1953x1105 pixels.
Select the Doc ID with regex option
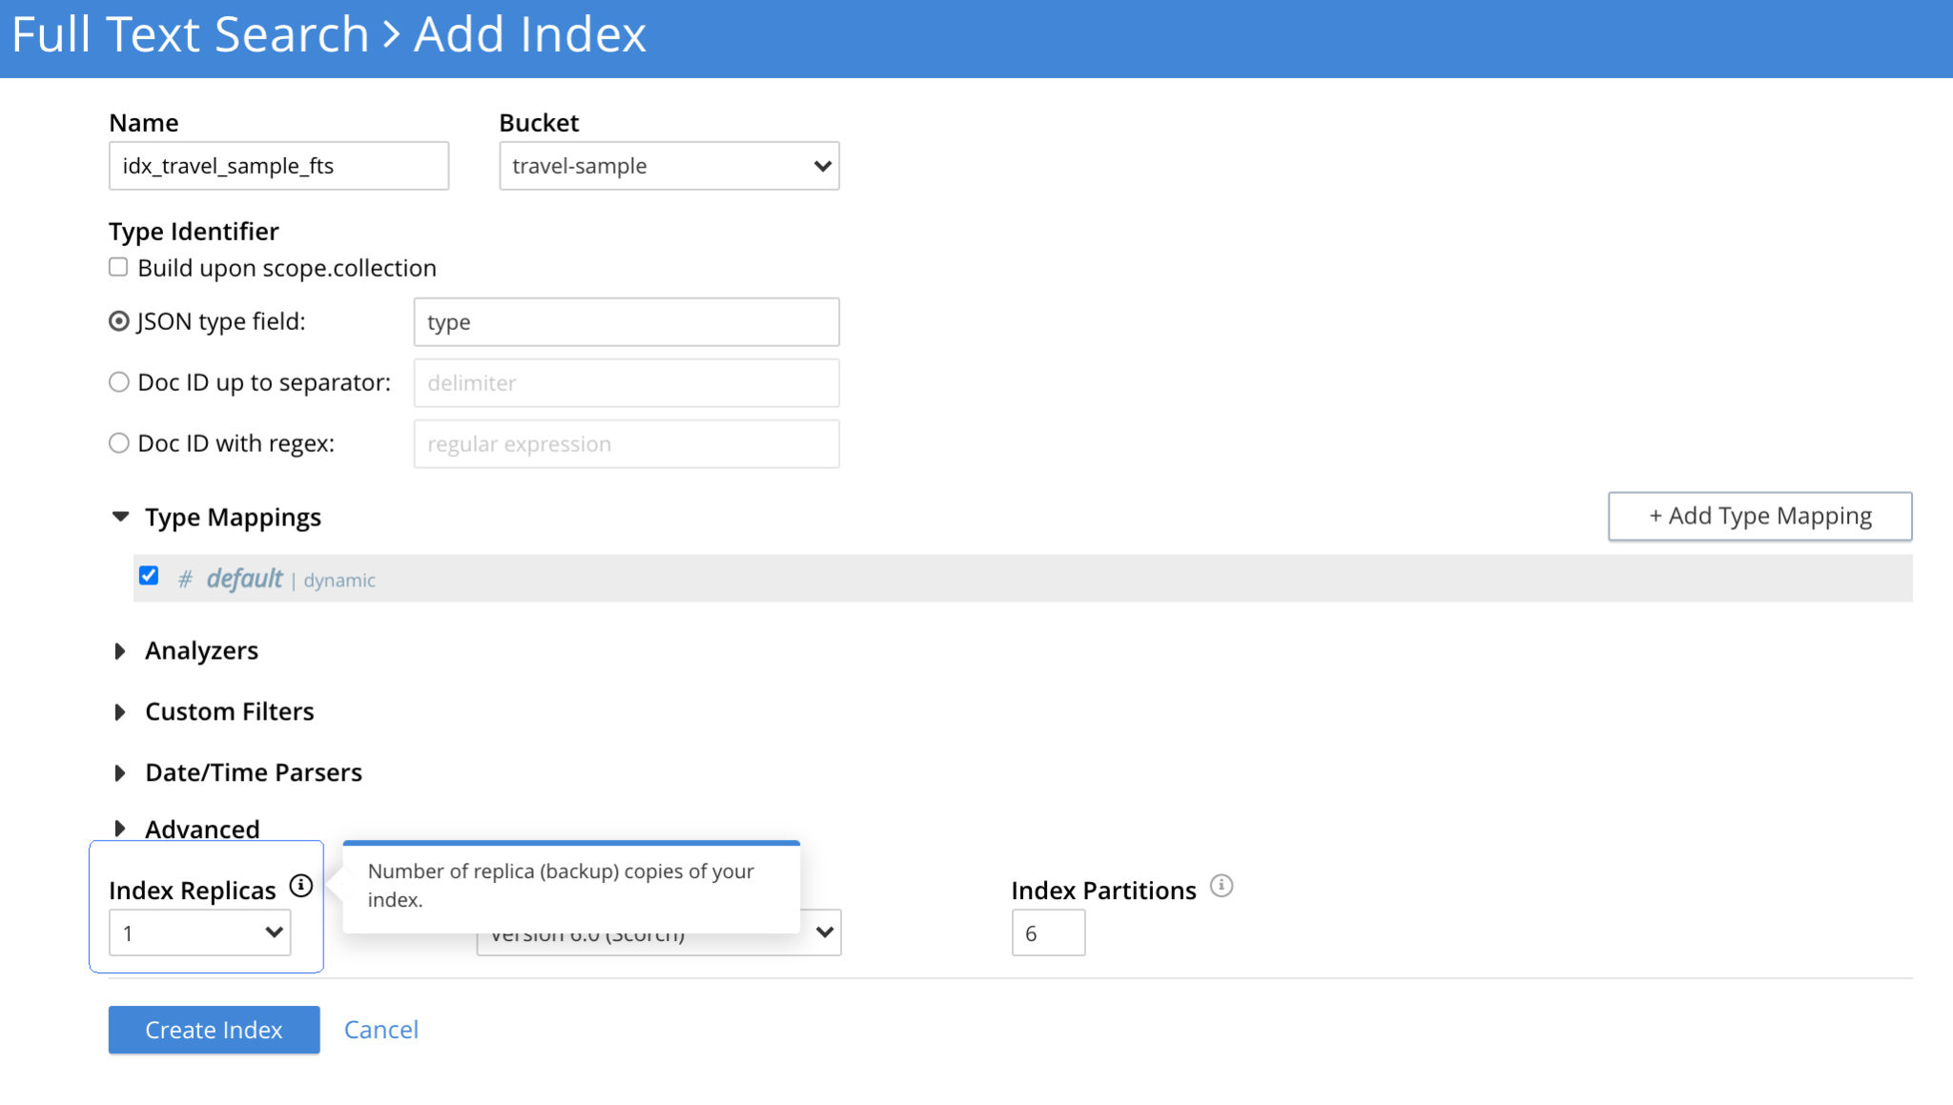[x=118, y=442]
